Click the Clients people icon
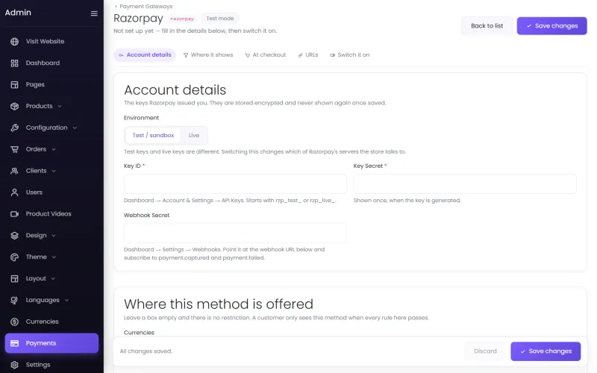Screen dimensions: 597x373 (14, 171)
